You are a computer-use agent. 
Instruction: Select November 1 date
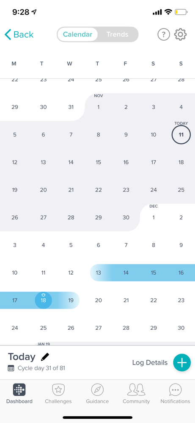(x=98, y=107)
